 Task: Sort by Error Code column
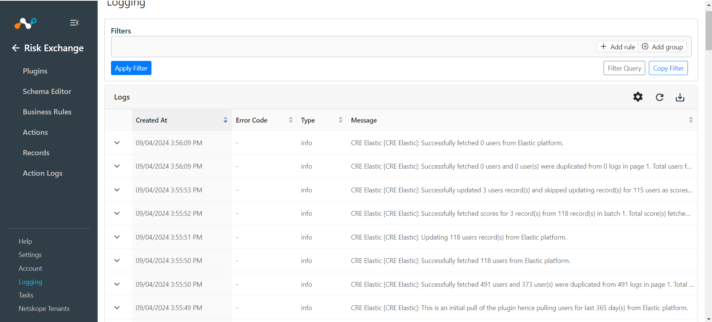tap(291, 120)
